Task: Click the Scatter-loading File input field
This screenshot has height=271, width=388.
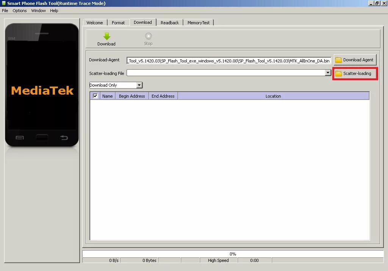Action: tap(226, 73)
